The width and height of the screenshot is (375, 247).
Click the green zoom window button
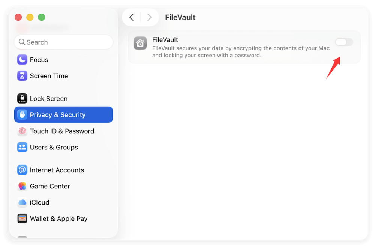pyautogui.click(x=41, y=17)
